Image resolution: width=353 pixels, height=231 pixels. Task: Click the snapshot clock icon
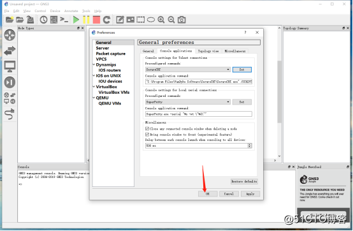(x=44, y=20)
